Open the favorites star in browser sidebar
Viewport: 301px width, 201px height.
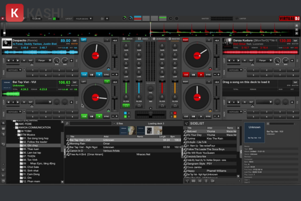coord(4,123)
